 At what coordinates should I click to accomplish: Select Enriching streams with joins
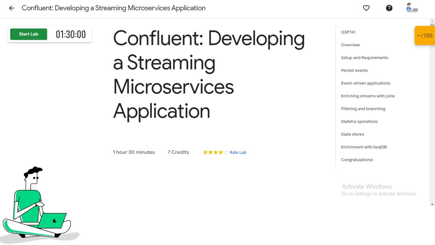(x=368, y=96)
